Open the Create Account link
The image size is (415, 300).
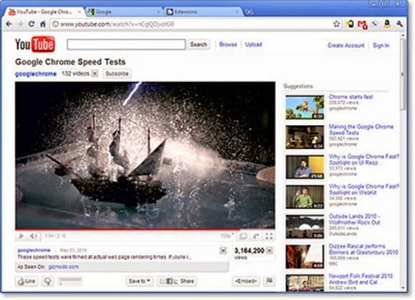tap(346, 46)
